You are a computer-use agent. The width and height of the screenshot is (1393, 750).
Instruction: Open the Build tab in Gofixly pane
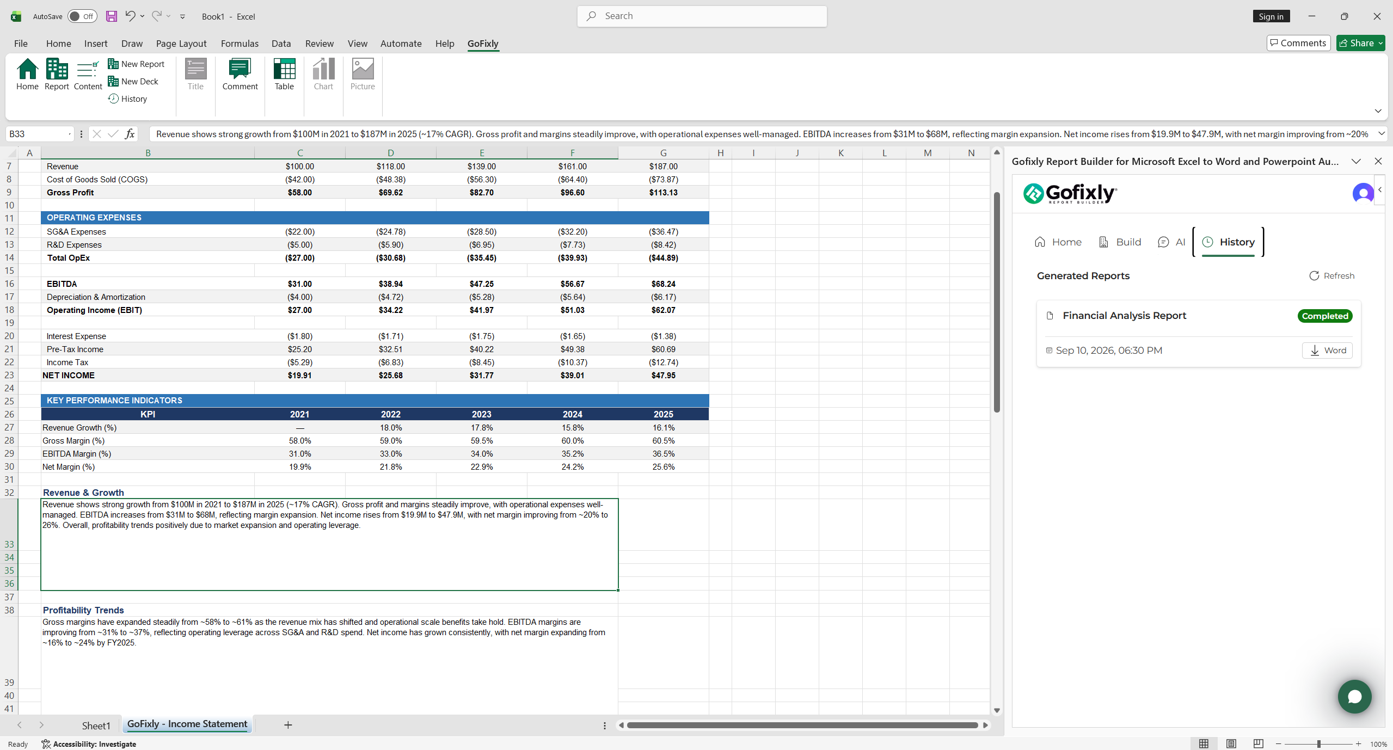[x=1120, y=242]
